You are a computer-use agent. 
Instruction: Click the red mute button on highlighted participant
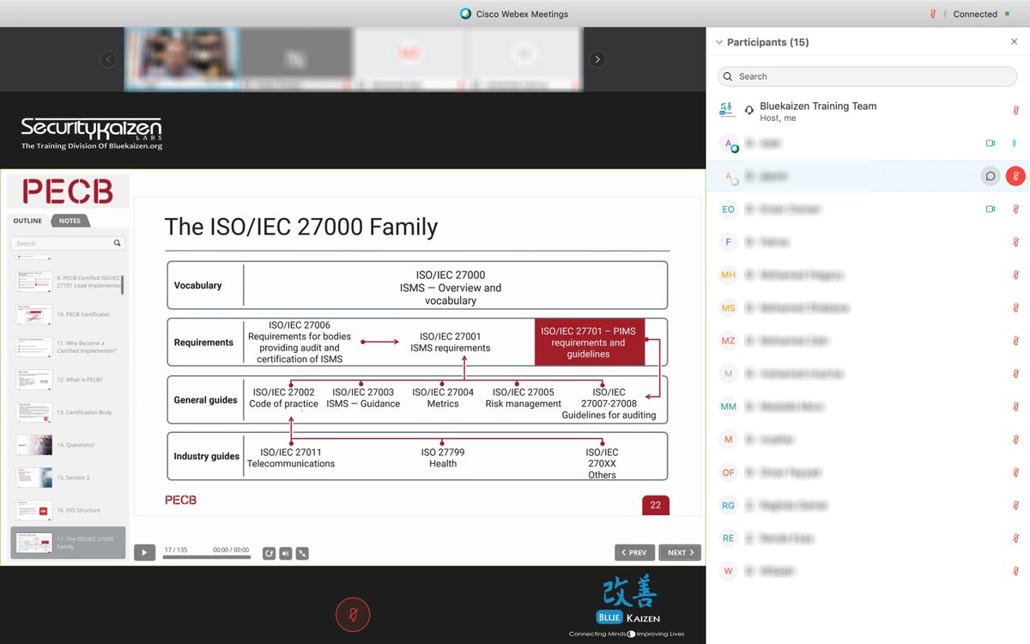(x=1015, y=176)
